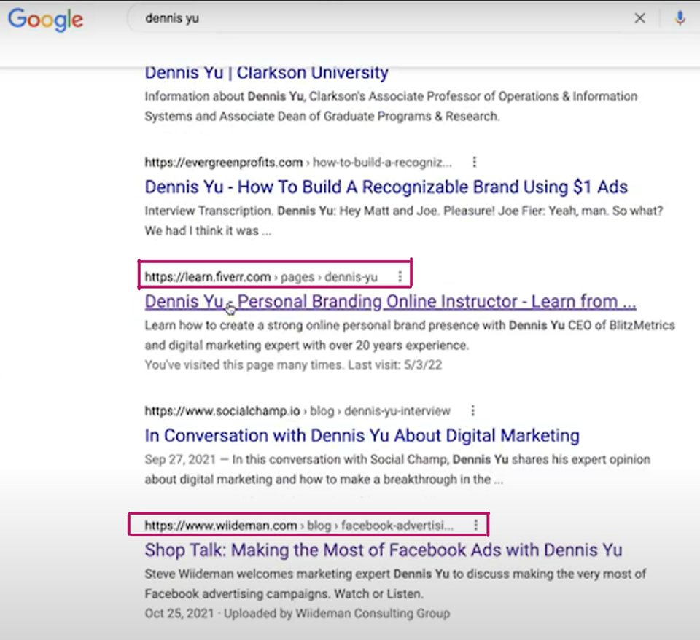Click the socialchamp.io URL breadcrumb

click(x=297, y=410)
